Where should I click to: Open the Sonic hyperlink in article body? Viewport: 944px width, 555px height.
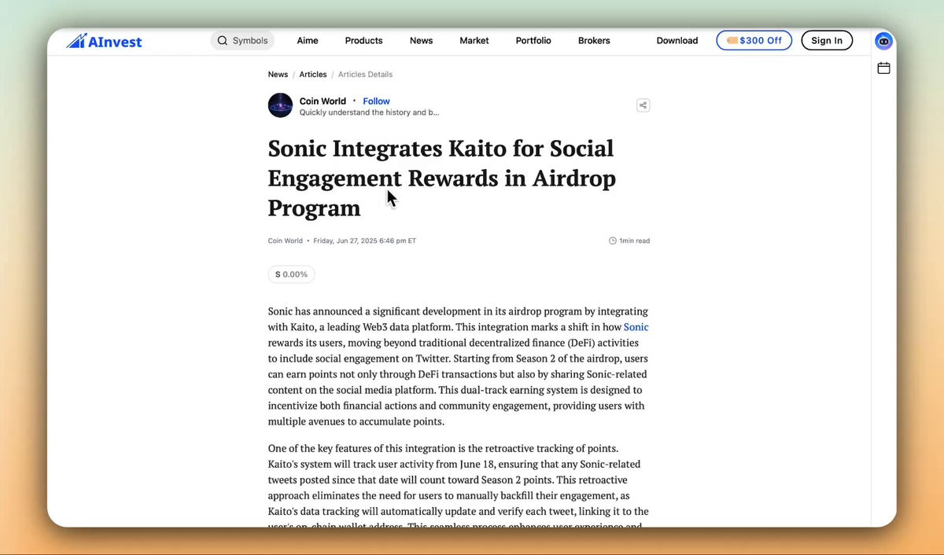click(x=636, y=327)
